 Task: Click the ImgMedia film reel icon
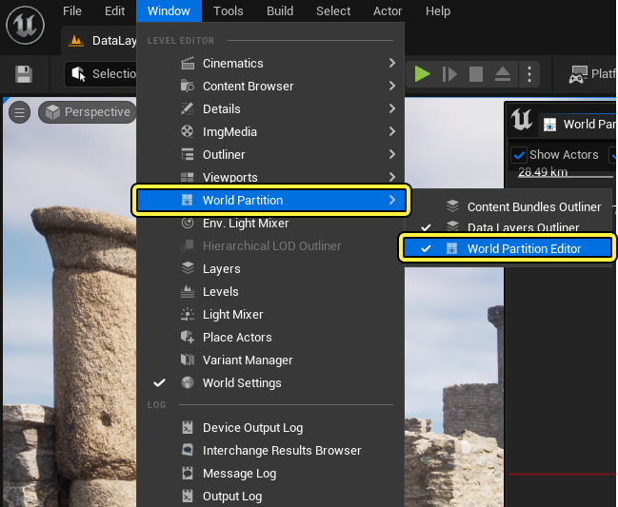(188, 131)
